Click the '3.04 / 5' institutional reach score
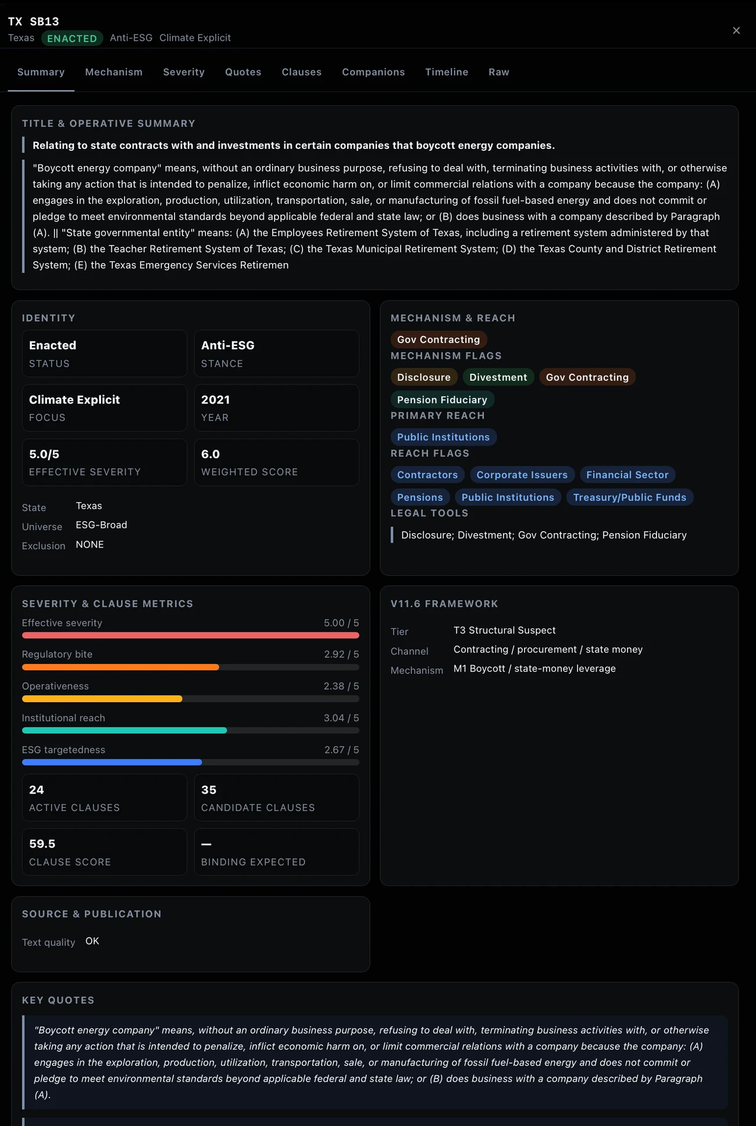The width and height of the screenshot is (756, 1126). coord(341,718)
